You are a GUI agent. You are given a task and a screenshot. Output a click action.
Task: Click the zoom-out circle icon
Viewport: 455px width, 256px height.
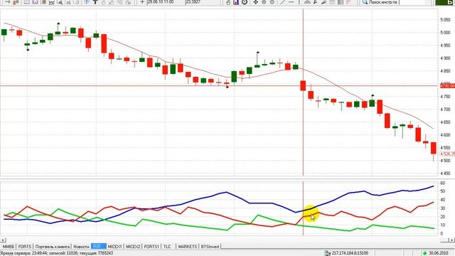pos(272,2)
